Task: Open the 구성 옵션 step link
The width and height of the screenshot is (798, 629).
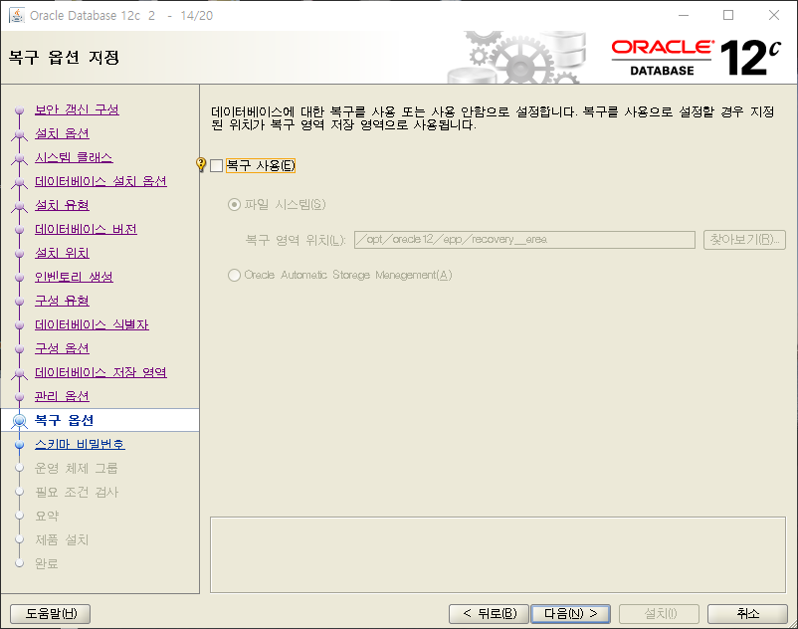Action: click(62, 348)
